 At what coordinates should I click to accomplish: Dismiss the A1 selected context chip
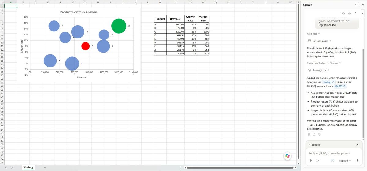coord(357,145)
